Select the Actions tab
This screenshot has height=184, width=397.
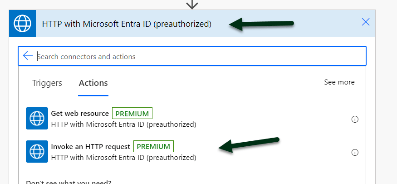93,83
